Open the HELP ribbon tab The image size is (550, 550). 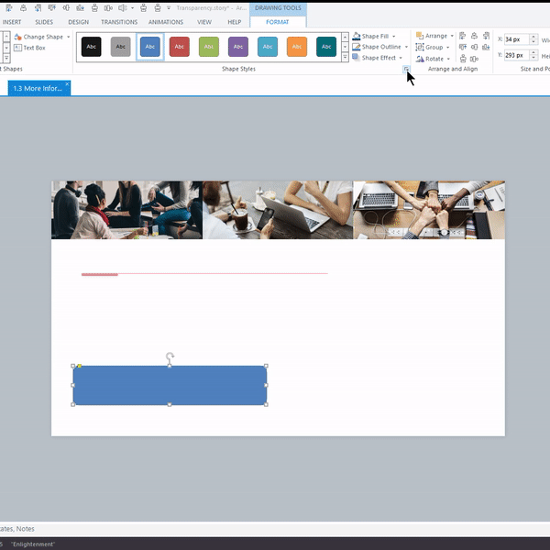click(x=235, y=22)
